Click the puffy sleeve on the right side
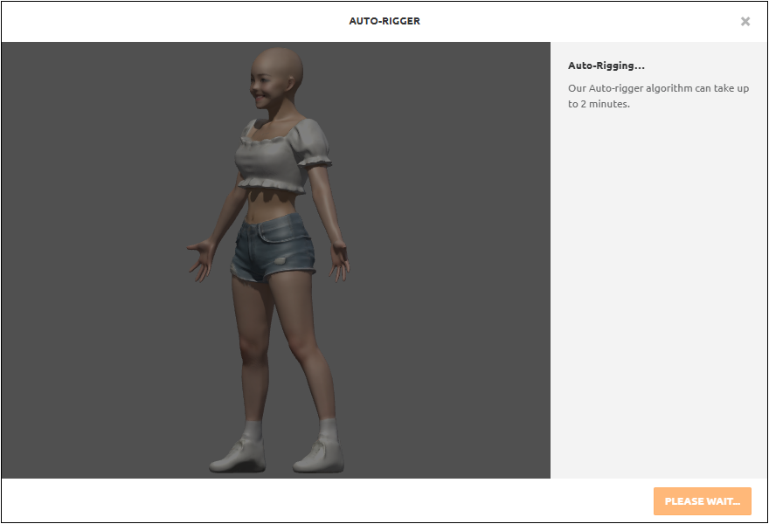Screen dimensions: 769x524 coord(314,144)
